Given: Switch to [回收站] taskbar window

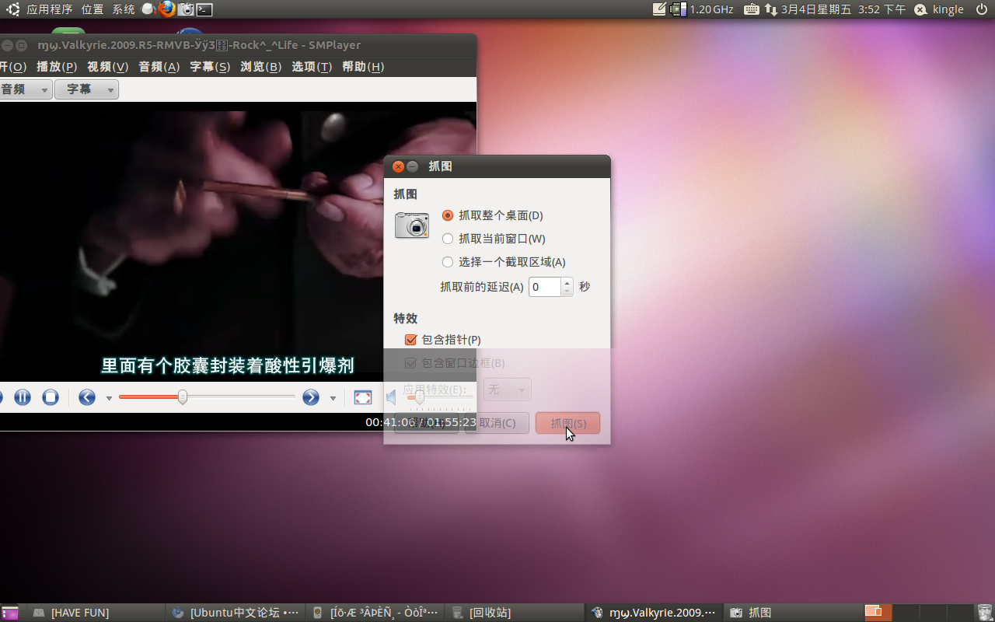Looking at the screenshot, I should [514, 613].
